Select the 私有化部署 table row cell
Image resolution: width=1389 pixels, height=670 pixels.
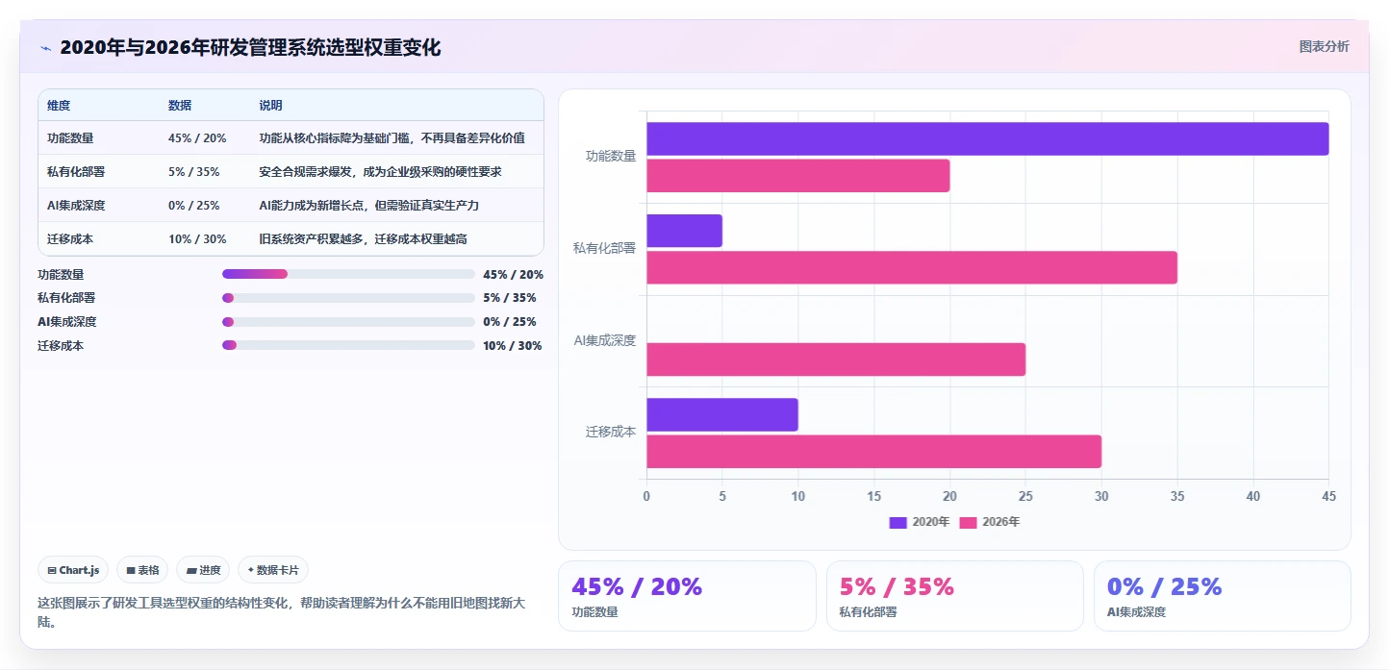pos(76,172)
